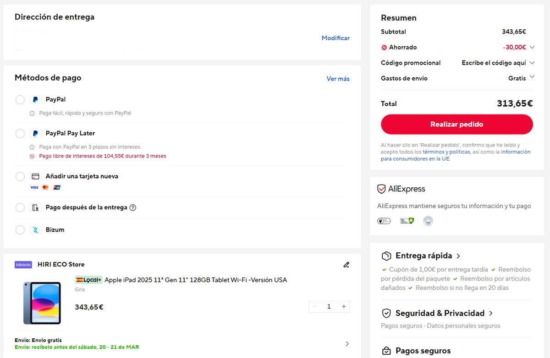Viewport: 550px width, 358px height.
Task: Click the edit pencil icon for HIRI ECO Store
Action: pyautogui.click(x=346, y=265)
